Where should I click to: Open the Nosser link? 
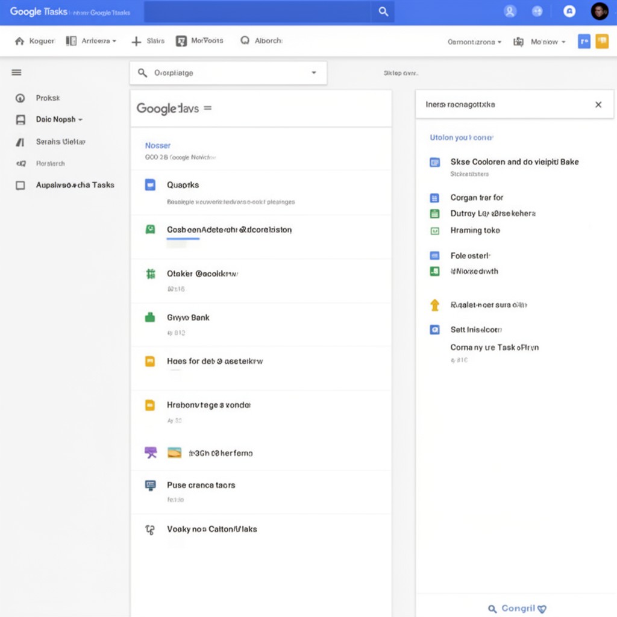(x=158, y=146)
